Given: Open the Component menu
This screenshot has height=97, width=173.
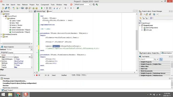Looking at the screenshot, I should click(45, 5).
